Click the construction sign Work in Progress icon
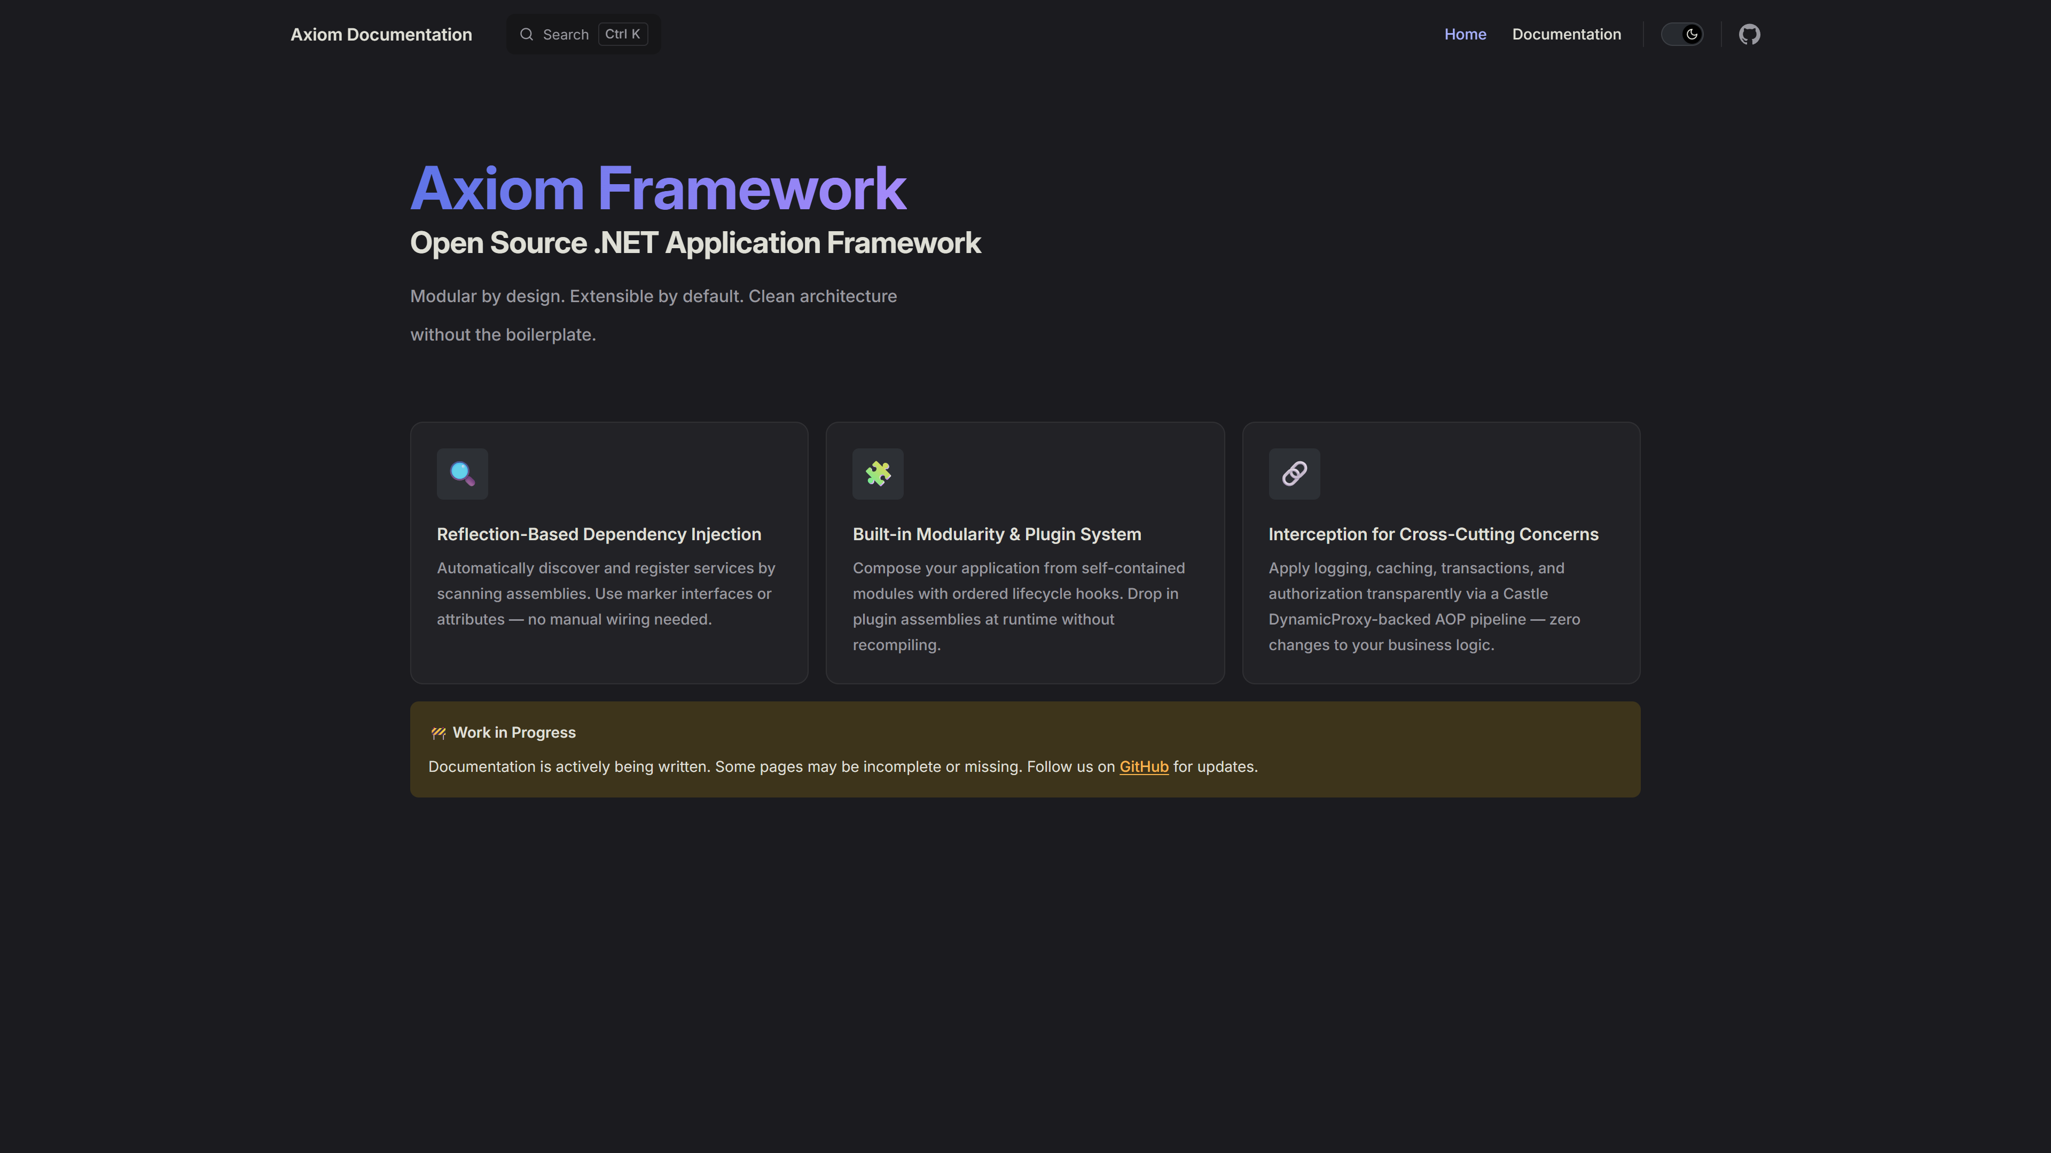 coord(438,733)
